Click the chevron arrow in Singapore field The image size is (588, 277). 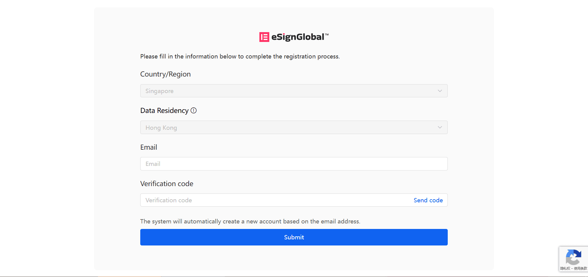coord(440,91)
